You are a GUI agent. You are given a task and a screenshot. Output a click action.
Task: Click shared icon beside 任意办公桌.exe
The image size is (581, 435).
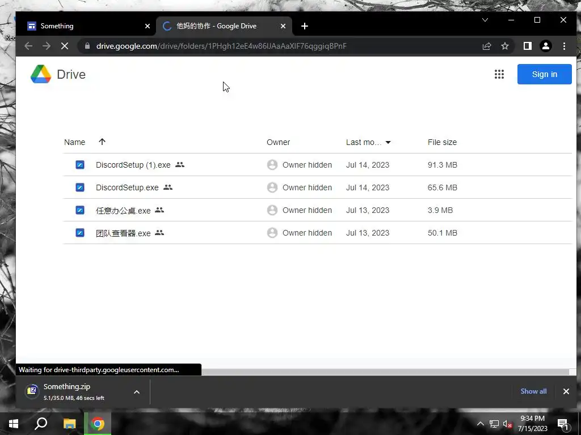pos(159,210)
